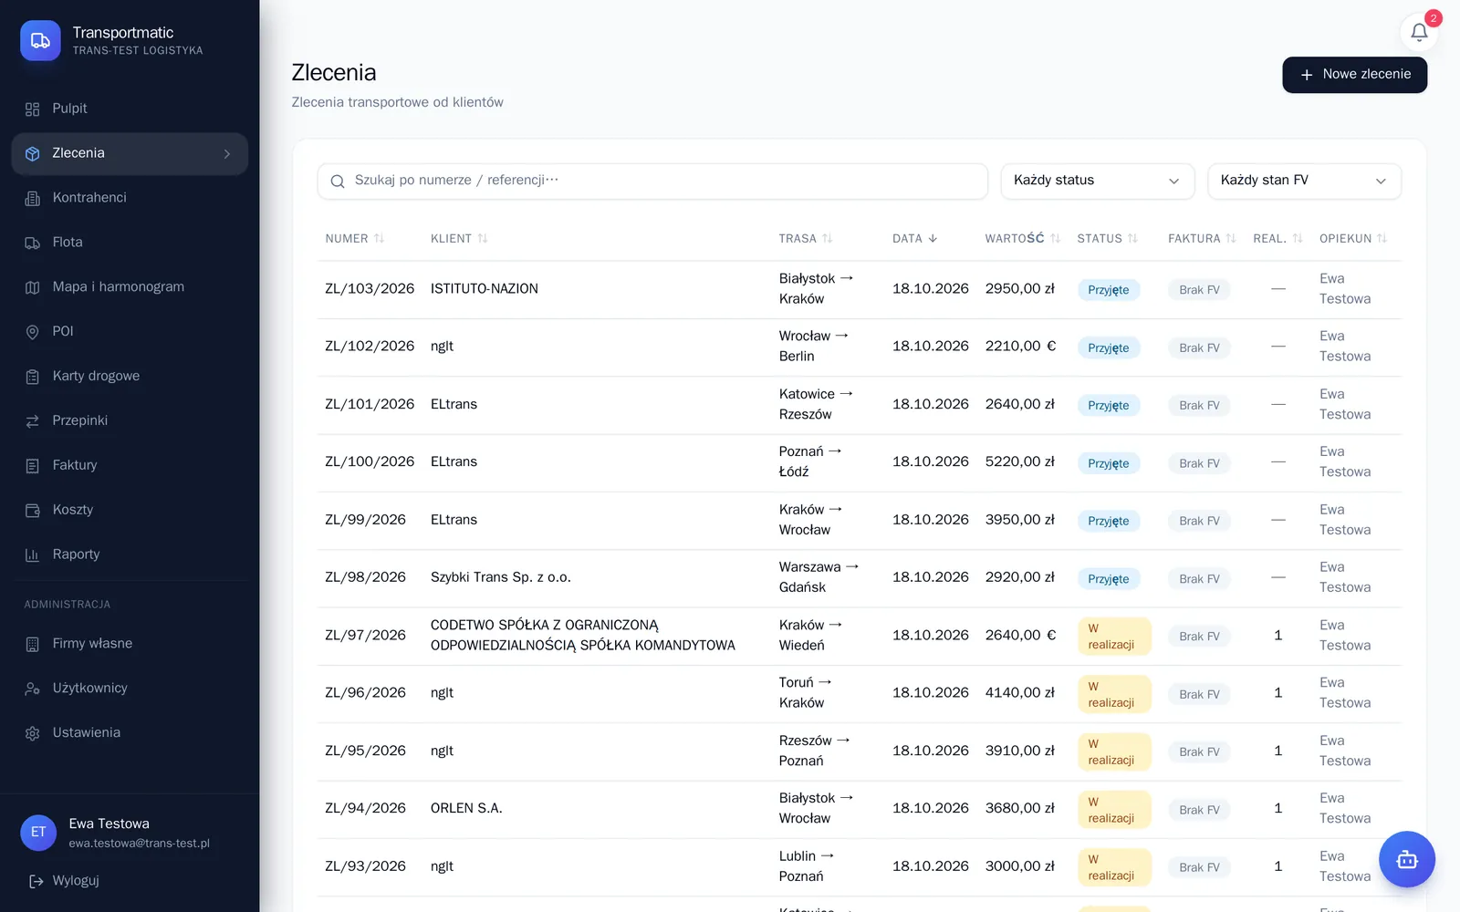Image resolution: width=1460 pixels, height=912 pixels.
Task: Sort by the OPIEKUN column header
Action: [1353, 239]
